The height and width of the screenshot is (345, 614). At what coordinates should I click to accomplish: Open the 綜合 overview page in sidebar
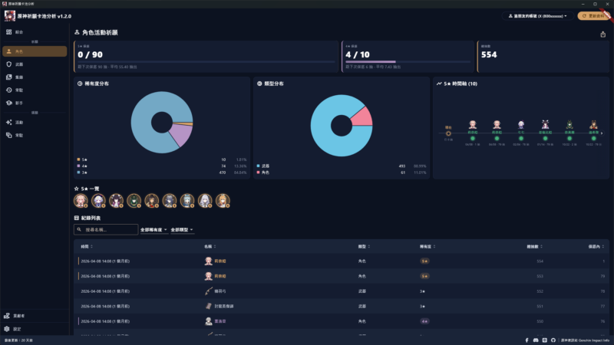coord(35,32)
